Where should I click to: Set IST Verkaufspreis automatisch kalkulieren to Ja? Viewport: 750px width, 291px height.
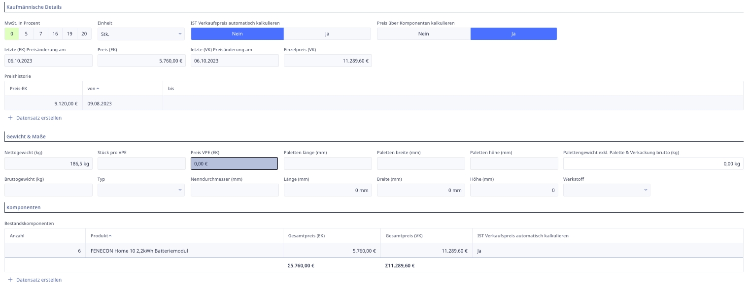[327, 34]
